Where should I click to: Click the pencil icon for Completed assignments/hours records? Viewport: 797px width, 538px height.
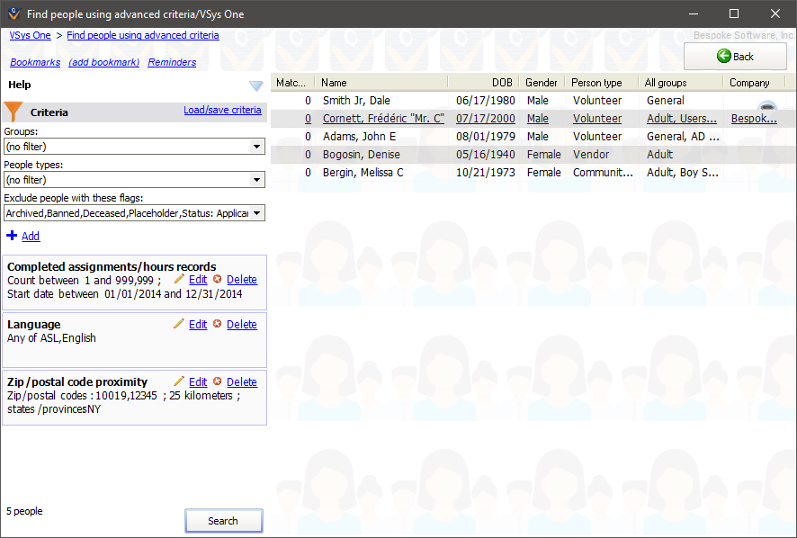[x=179, y=279]
